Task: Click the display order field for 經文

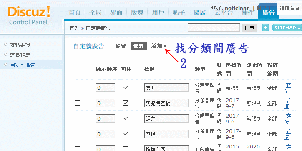Action: tap(106, 118)
